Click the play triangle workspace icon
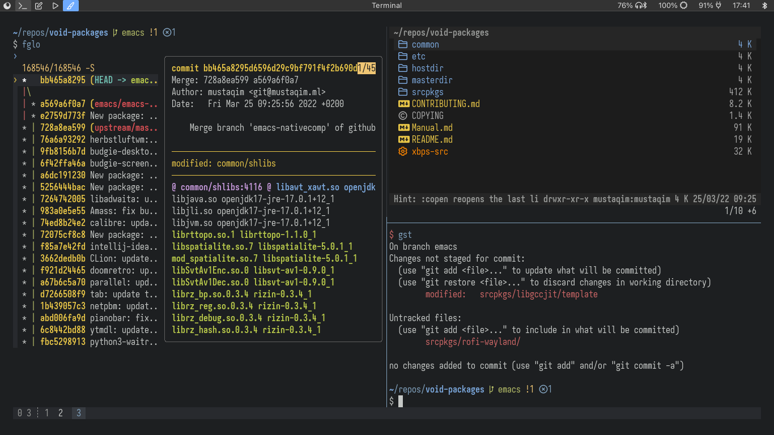This screenshot has width=774, height=435. pos(55,6)
